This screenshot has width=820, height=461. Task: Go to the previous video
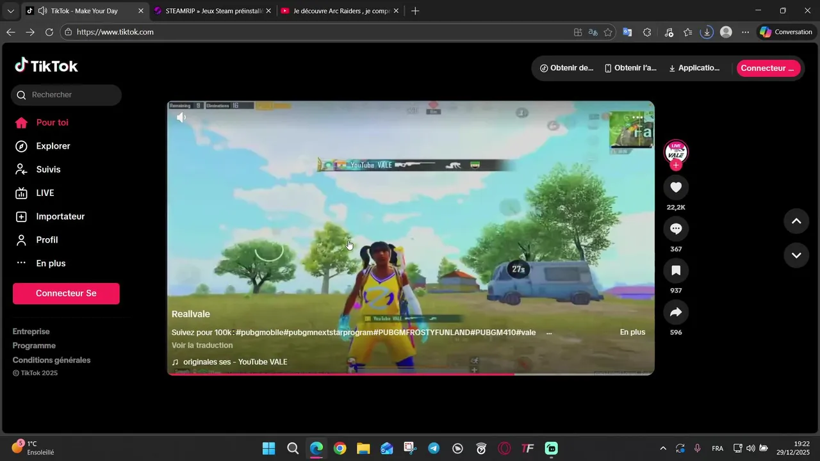[796, 221]
